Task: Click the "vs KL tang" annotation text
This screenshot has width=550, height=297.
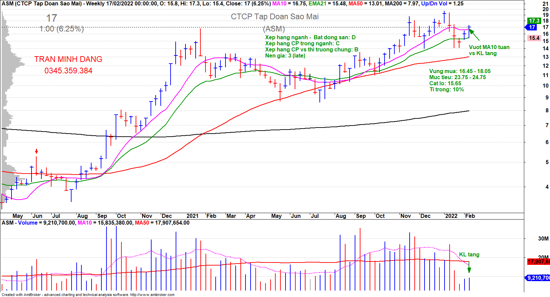Action: (483, 53)
